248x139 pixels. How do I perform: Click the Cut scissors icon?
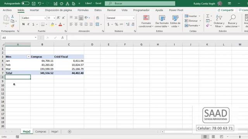coord(12,16)
